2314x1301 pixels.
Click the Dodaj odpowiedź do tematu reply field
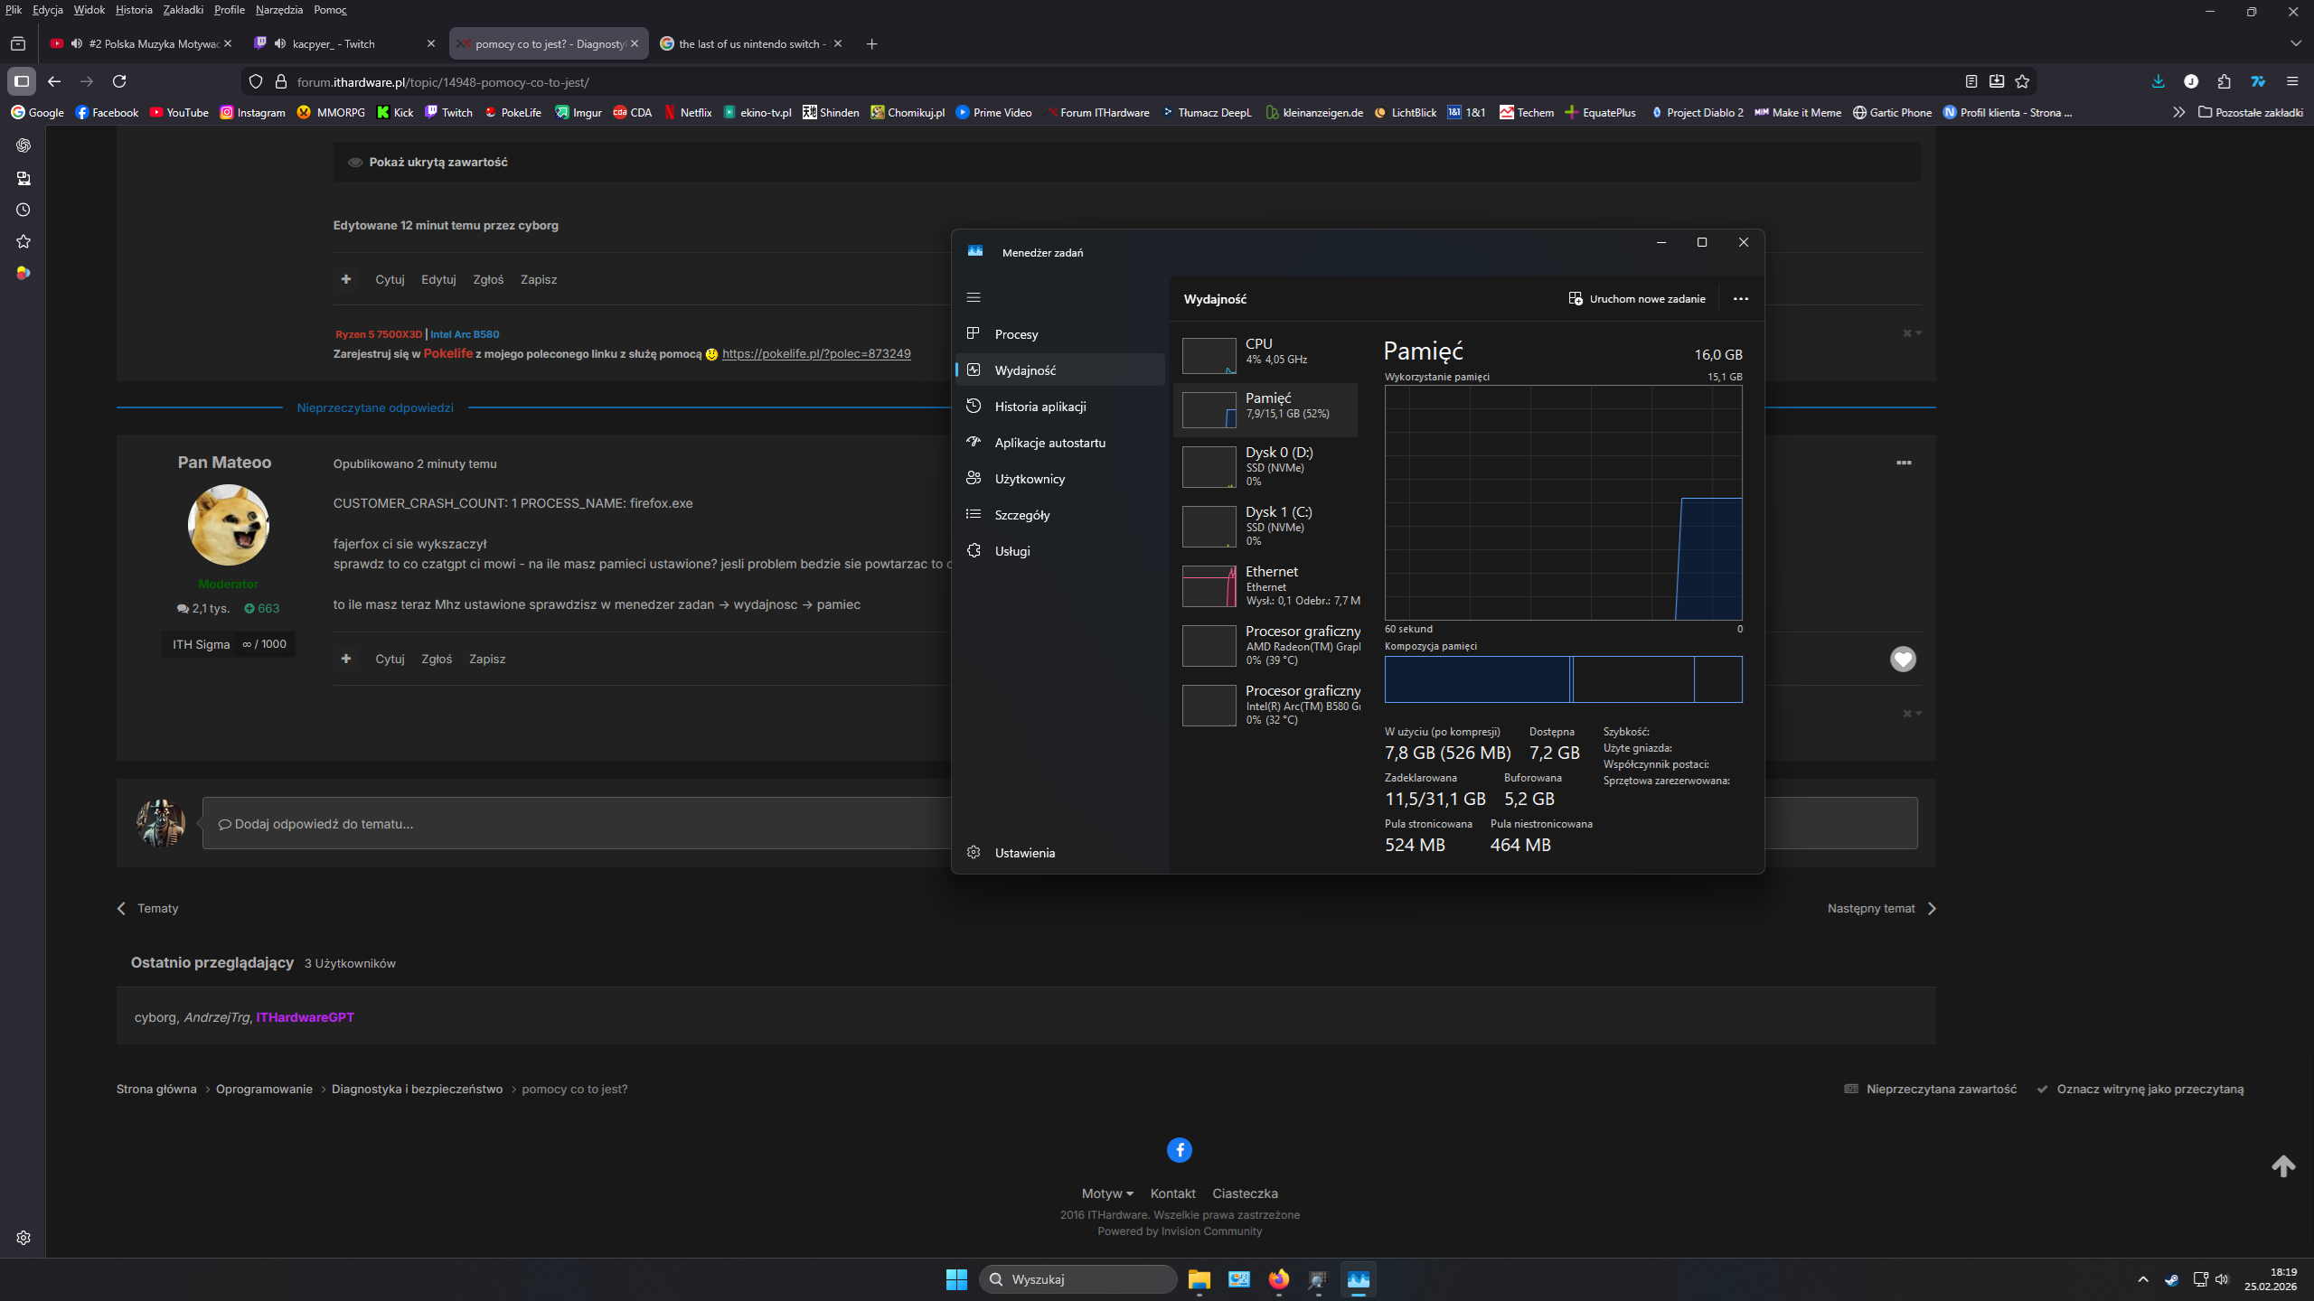pos(578,823)
